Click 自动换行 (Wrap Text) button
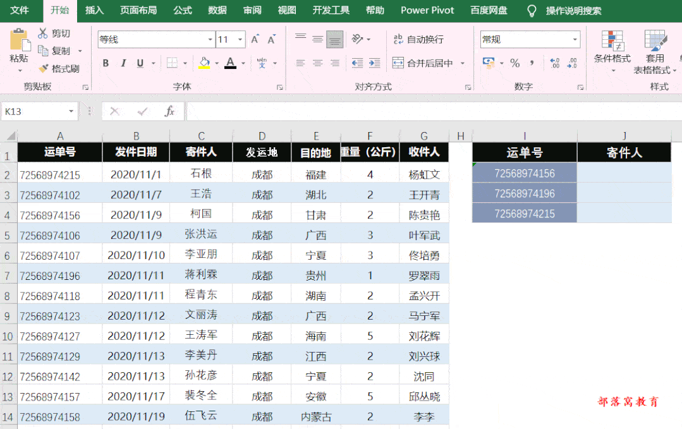This screenshot has height=429, width=682. click(x=418, y=40)
